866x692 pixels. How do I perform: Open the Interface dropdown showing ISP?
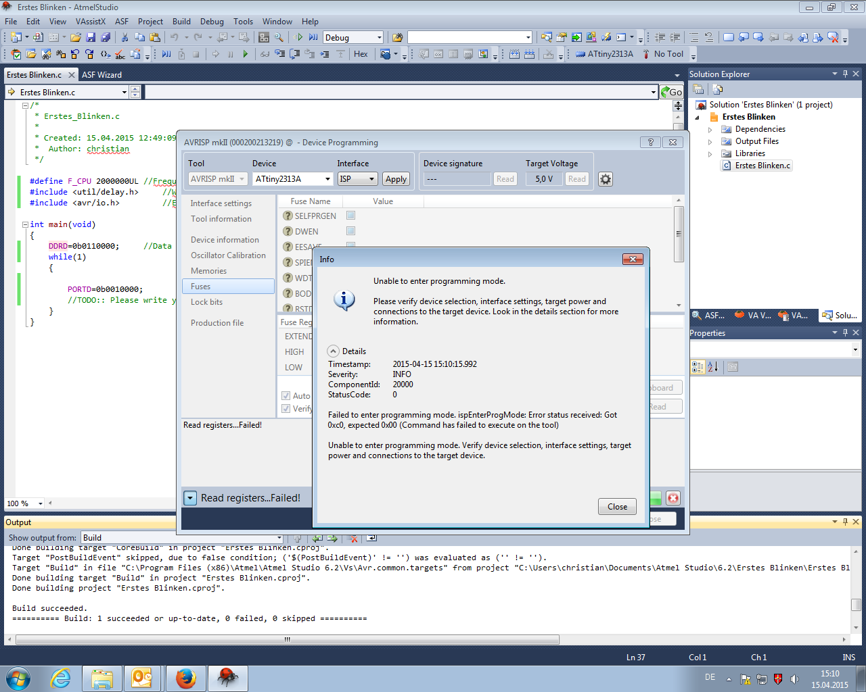tap(357, 179)
